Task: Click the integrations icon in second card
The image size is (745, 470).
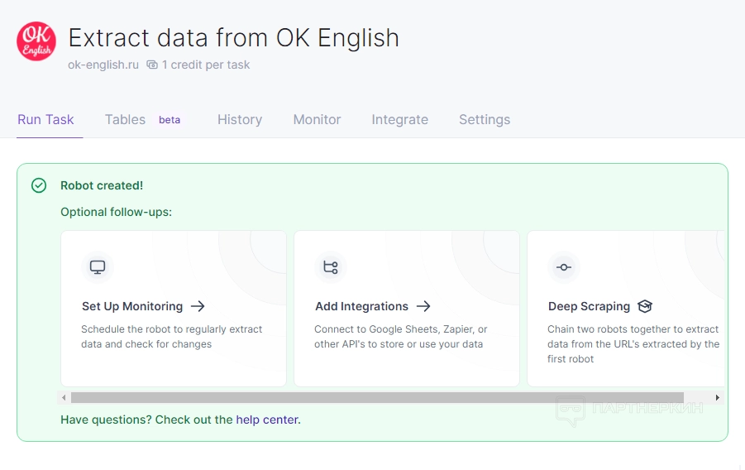Action: (x=331, y=267)
